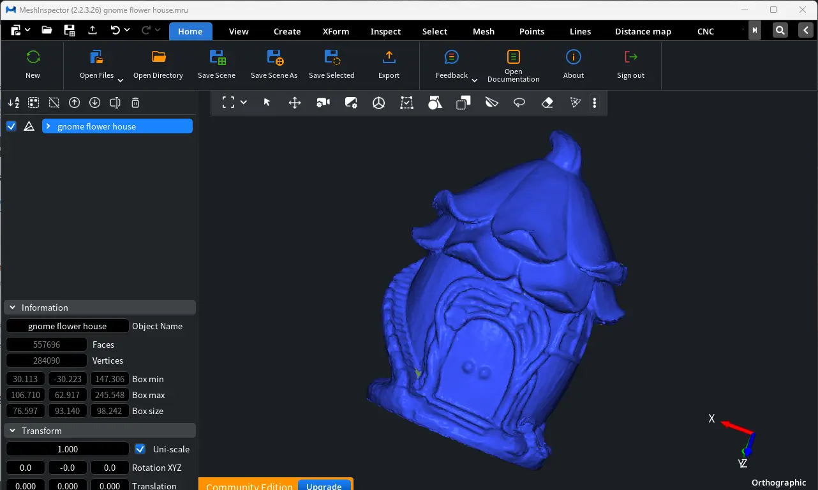818x490 pixels.
Task: Click the quick-access save scene icon
Action: pos(70,30)
